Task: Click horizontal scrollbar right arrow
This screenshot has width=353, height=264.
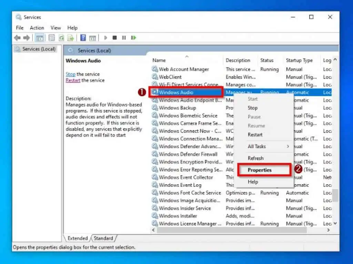Action: (329, 230)
